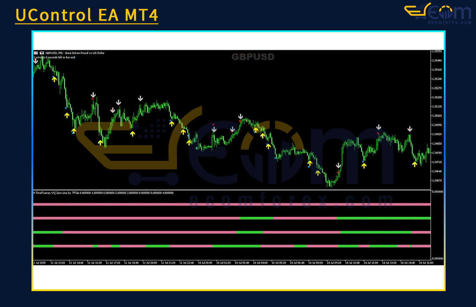Click price level 1.35060 on the scale
476x307 pixels.
coord(438,116)
